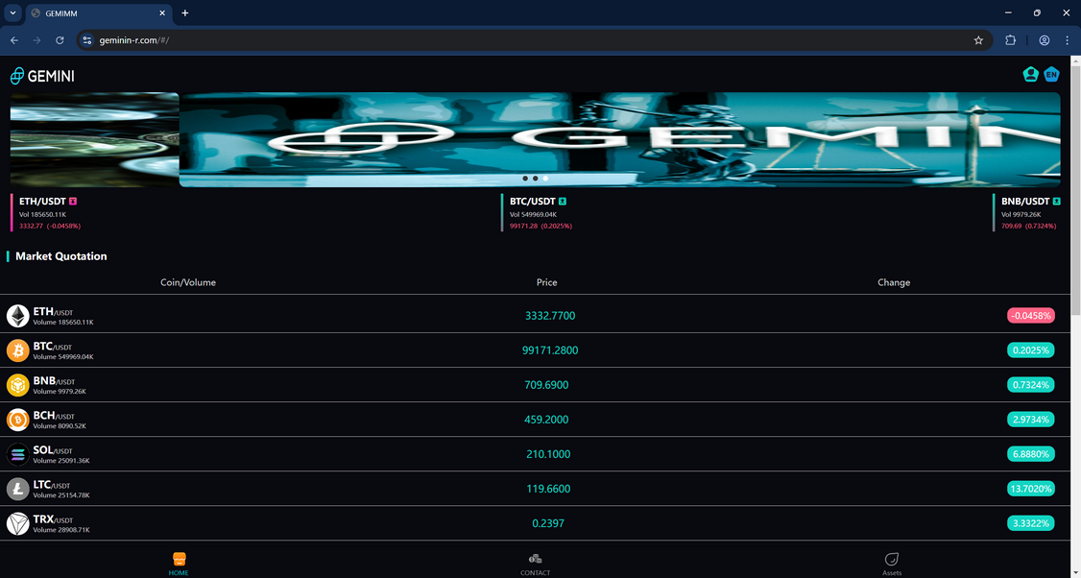This screenshot has width=1081, height=578.
Task: Open the Chrome three-dot menu
Action: 1068,40
